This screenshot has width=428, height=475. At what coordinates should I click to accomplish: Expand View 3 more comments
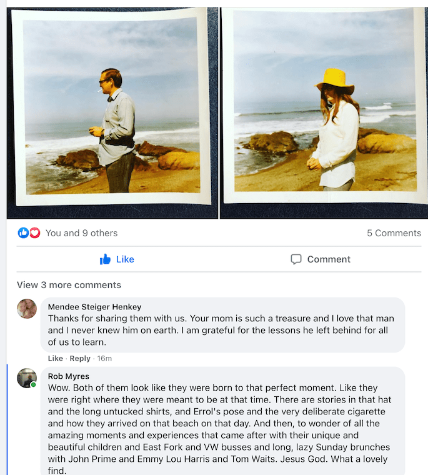click(x=69, y=285)
